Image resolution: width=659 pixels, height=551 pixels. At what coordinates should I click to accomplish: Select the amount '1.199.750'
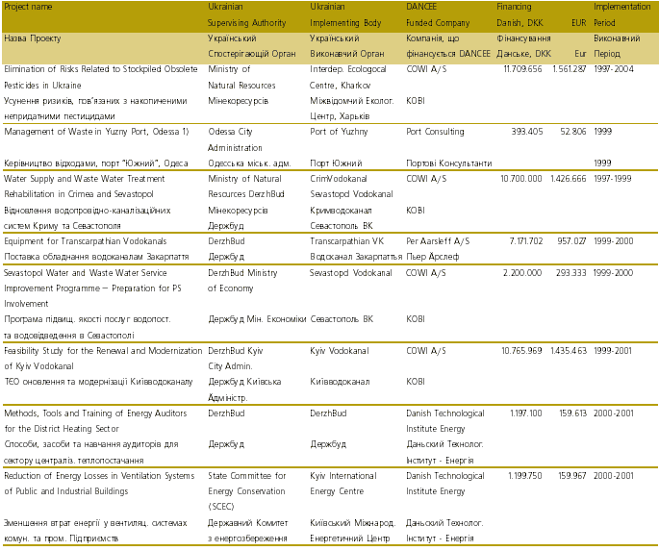pos(525,476)
